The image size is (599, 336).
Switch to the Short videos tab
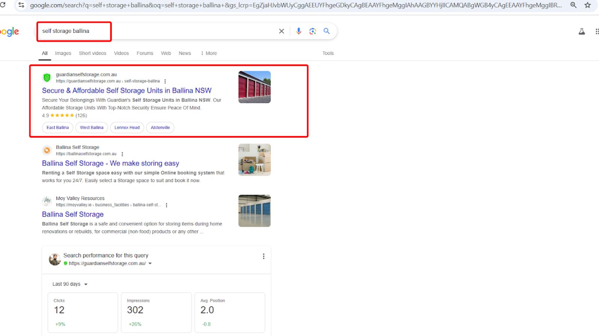(x=92, y=53)
